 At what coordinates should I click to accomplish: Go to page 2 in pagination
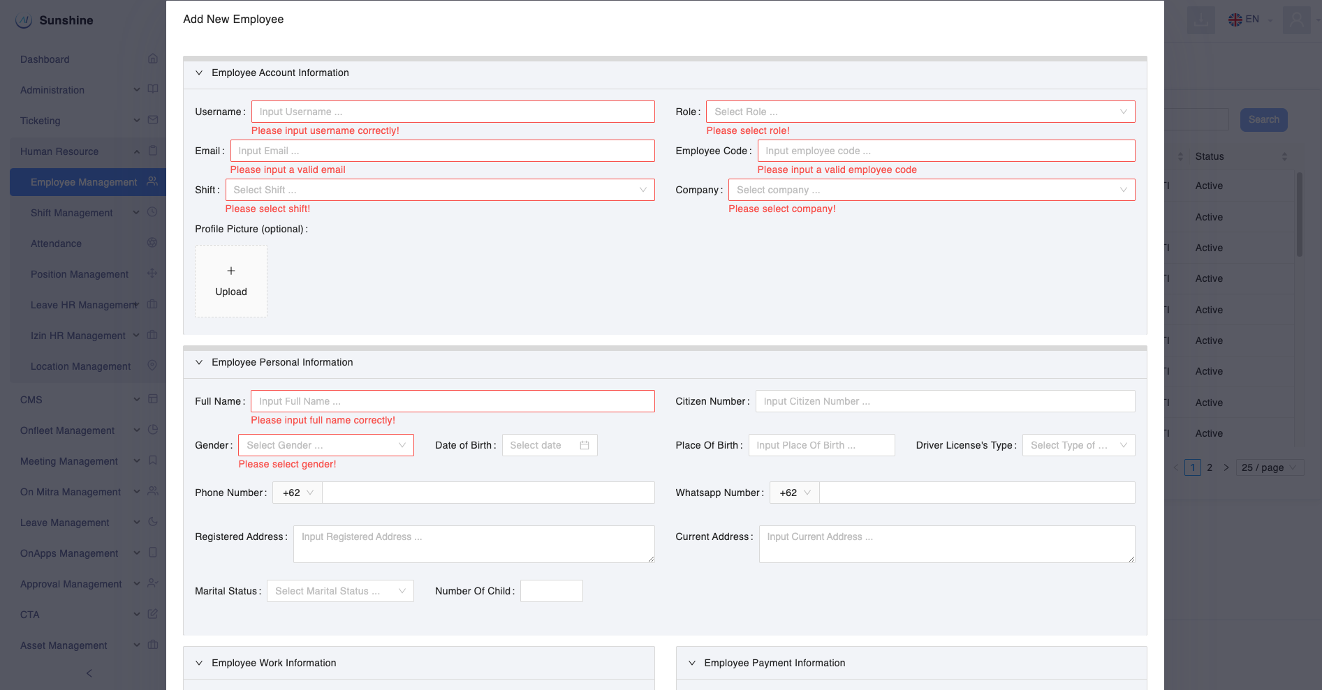(x=1210, y=467)
